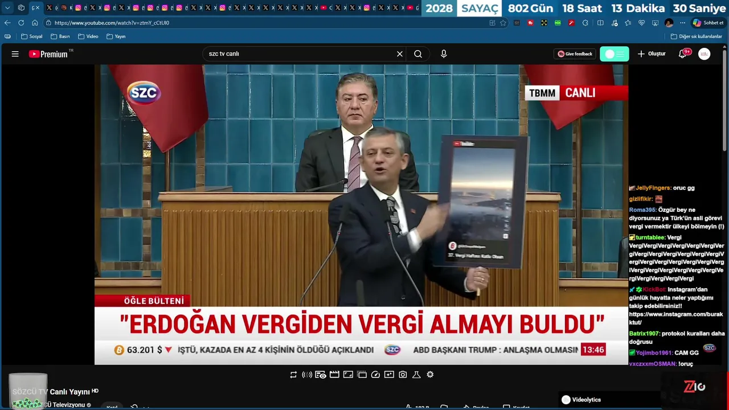
Task: Open the Sosyal bookmarks folder
Action: (32, 36)
